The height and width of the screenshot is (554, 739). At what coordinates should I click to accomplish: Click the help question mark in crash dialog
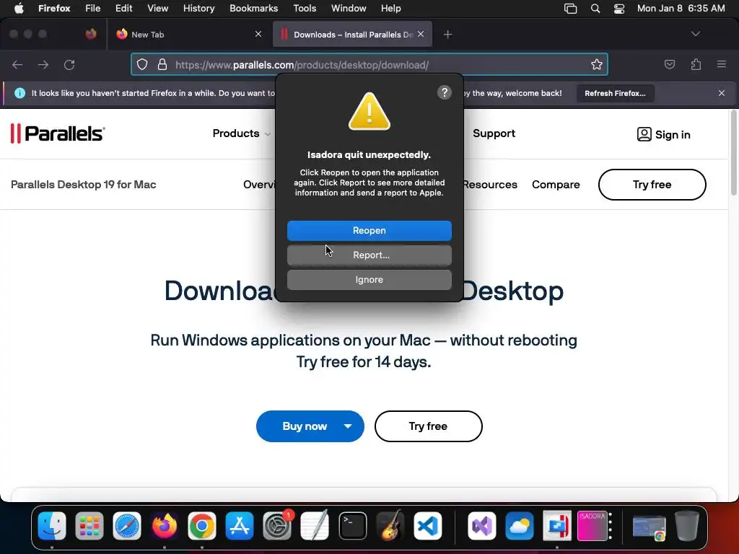445,92
